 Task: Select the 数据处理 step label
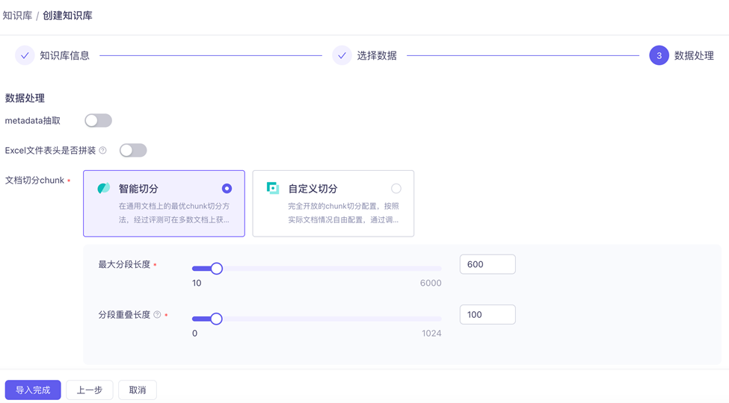[694, 56]
